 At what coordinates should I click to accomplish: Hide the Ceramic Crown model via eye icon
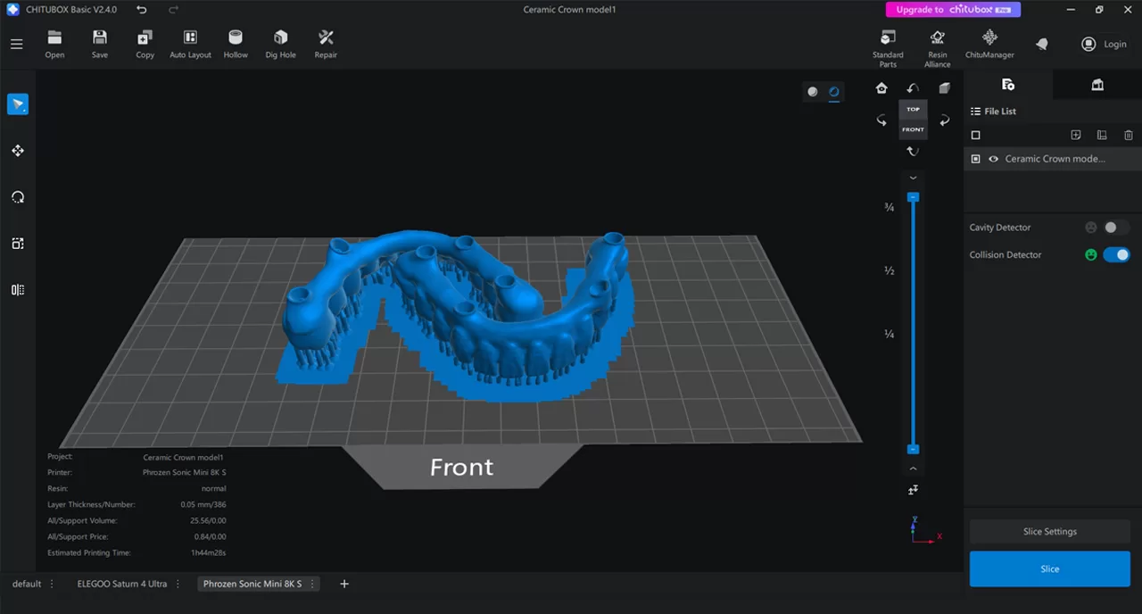pos(993,159)
